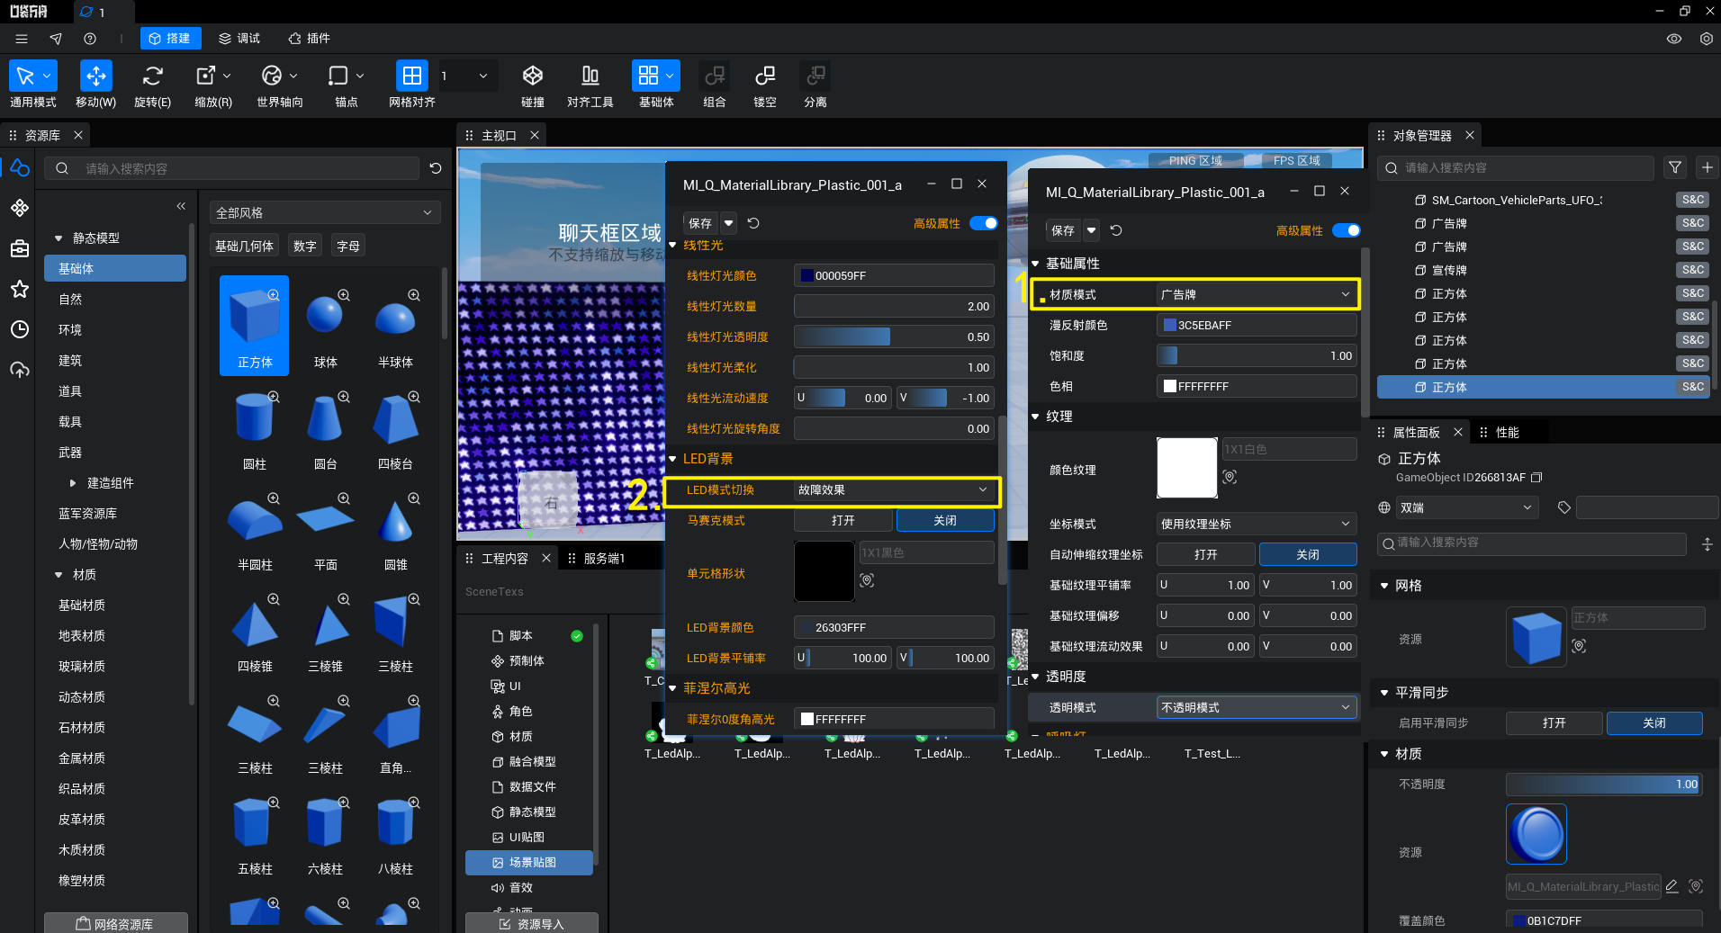Select the 数字 filter button
This screenshot has width=1721, height=933.
click(x=305, y=246)
